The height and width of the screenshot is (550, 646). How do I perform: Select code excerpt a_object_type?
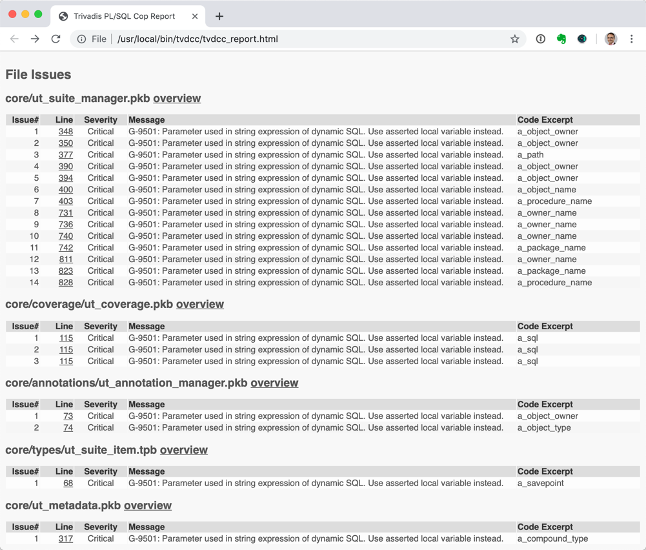coord(544,427)
